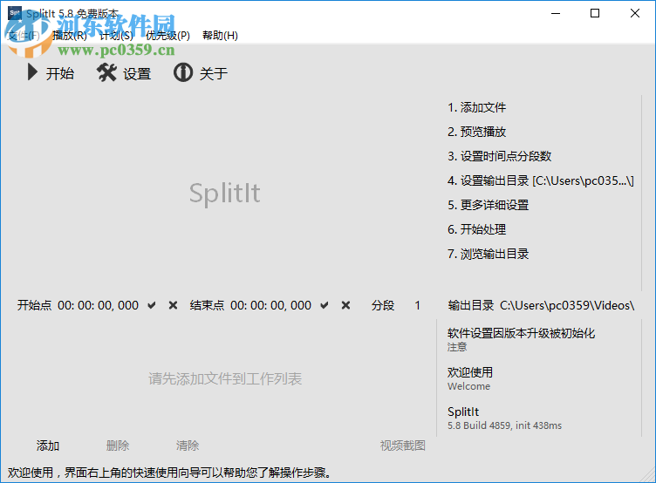Viewport: 656px width, 483px height.
Task: Open settings via the wrench icon
Action: click(106, 72)
